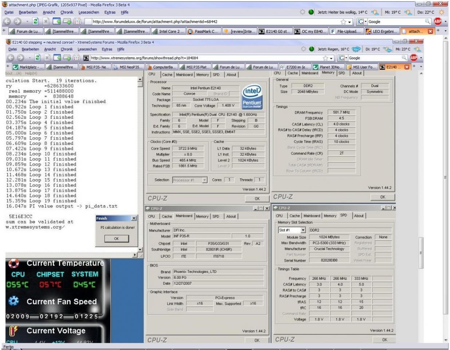The width and height of the screenshot is (450, 350).
Task: Close the inner E2140 tab with its X
Action: (407, 67)
